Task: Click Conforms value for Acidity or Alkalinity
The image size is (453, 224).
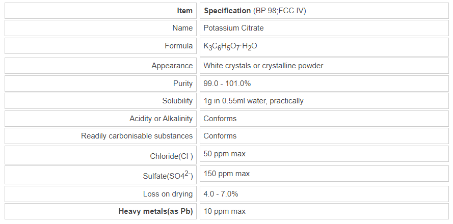Action: [x=220, y=119]
